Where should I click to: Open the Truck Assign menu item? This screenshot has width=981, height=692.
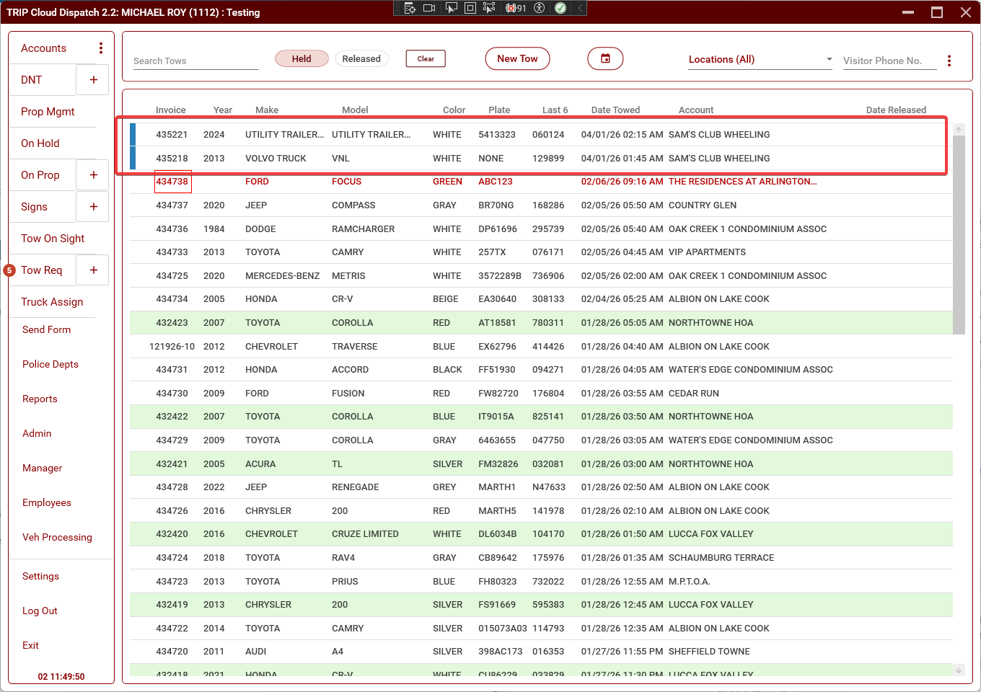(52, 302)
